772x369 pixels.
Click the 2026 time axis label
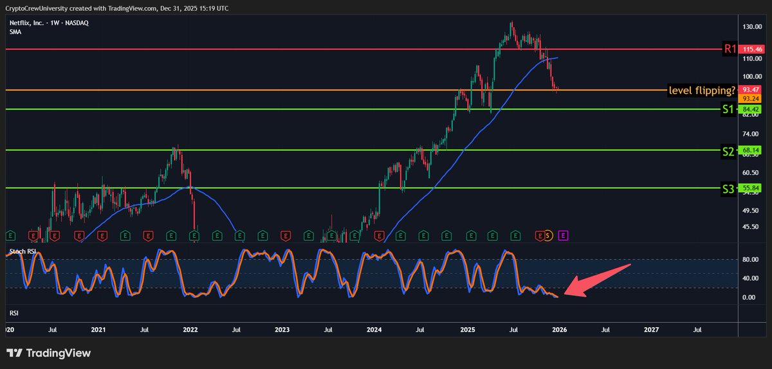point(559,328)
